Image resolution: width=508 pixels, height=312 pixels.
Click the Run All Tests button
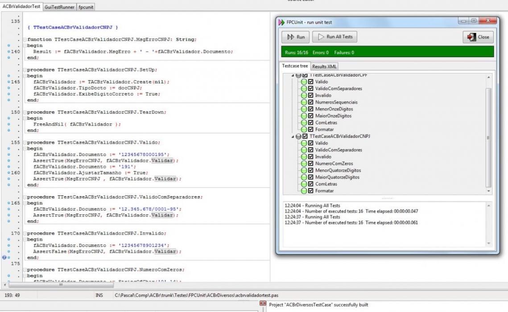click(335, 37)
